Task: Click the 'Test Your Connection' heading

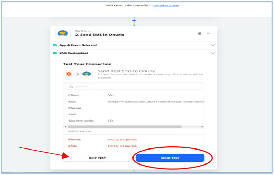Action: click(x=87, y=64)
